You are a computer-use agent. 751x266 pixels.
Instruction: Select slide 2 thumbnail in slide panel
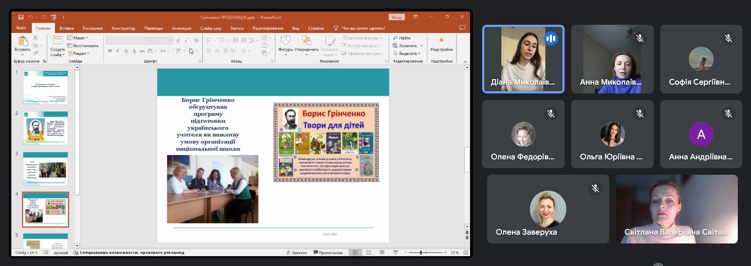pos(45,128)
